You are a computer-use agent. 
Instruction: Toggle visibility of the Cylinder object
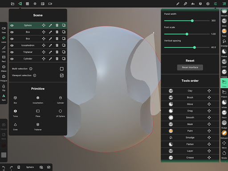[12, 59]
